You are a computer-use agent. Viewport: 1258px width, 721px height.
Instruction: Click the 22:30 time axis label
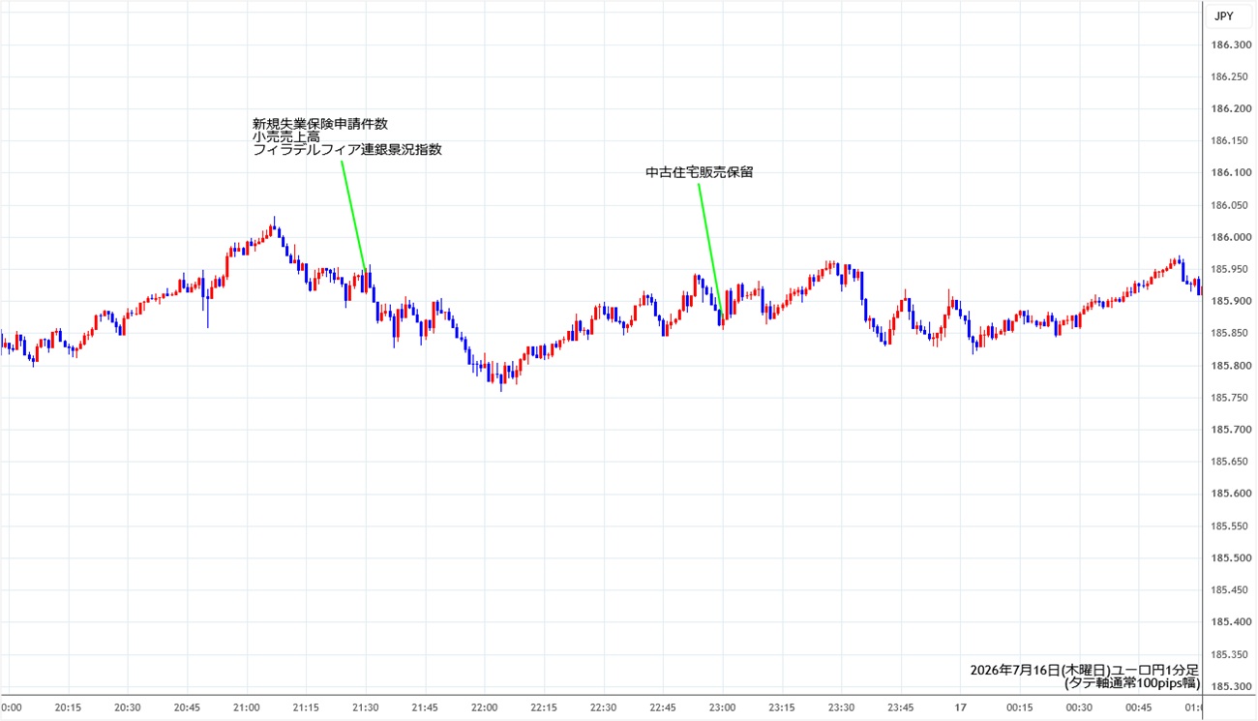click(x=605, y=707)
